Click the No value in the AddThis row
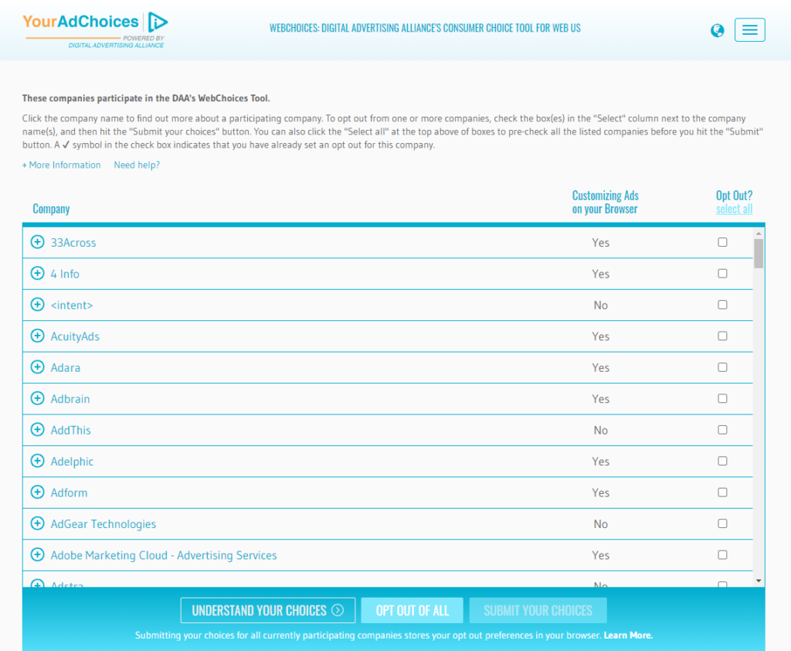791x651 pixels. [600, 431]
